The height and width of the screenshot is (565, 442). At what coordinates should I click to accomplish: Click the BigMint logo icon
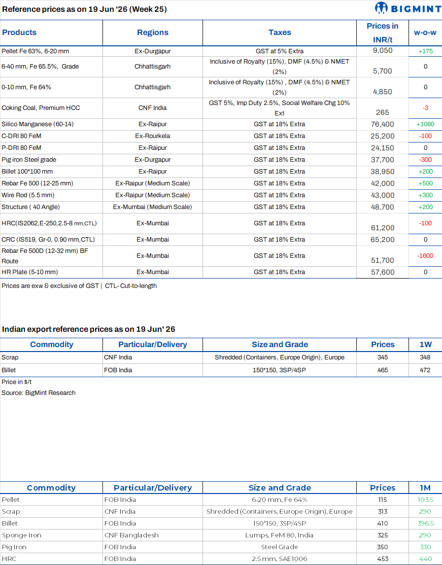(x=381, y=8)
